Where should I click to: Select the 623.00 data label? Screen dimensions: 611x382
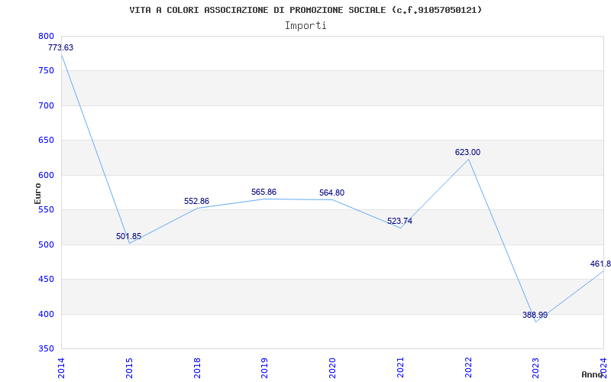pos(467,152)
